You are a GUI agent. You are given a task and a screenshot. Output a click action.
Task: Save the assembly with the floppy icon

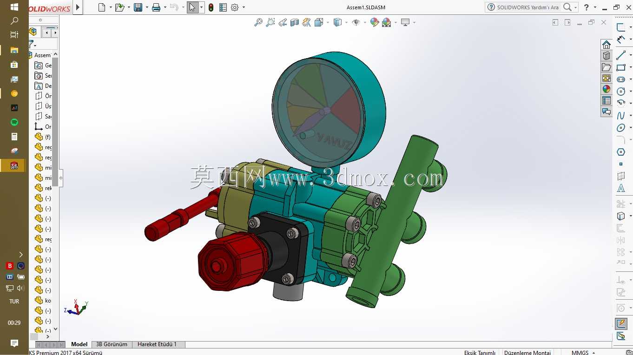138,7
